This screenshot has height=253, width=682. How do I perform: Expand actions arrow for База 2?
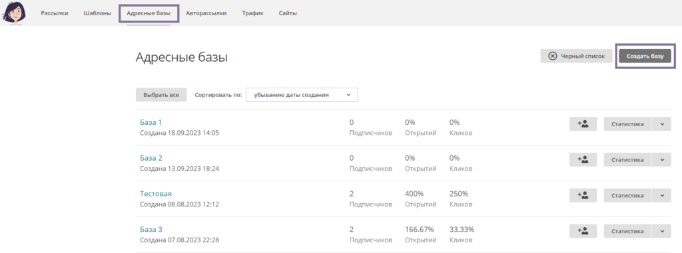661,159
